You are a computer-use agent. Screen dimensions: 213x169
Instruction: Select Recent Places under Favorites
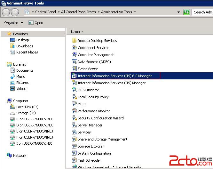pyautogui.click(x=27, y=52)
